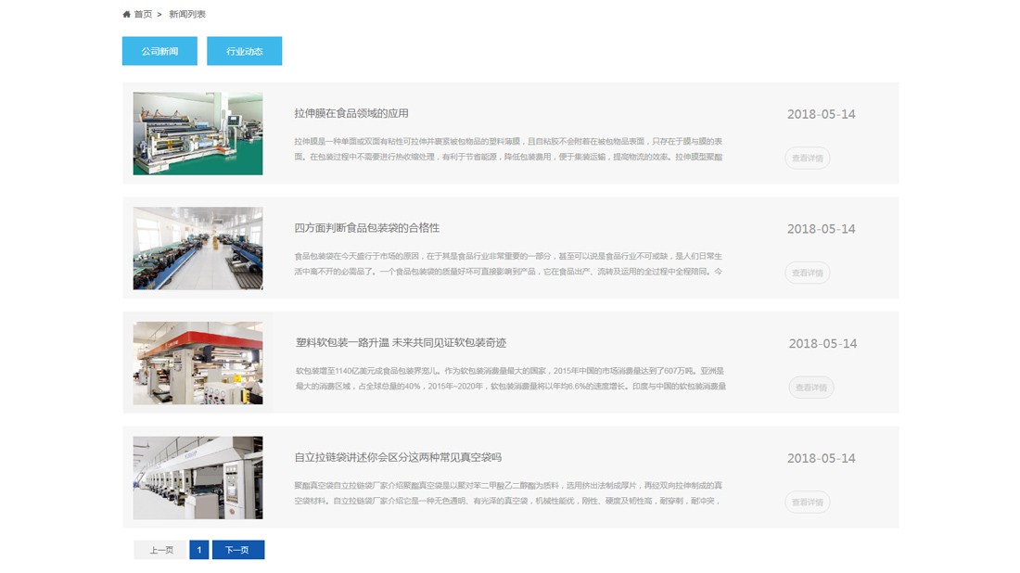
Task: Click the slitting machine thumbnail image
Action: point(197,133)
